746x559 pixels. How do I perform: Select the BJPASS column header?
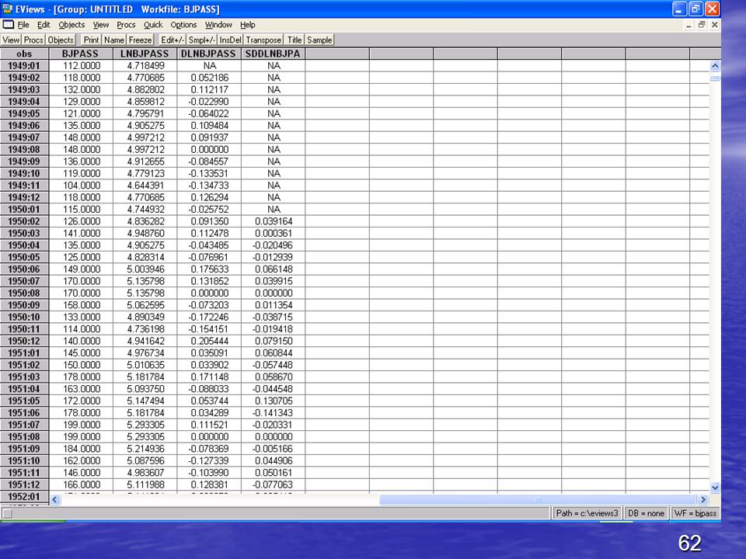coord(80,54)
